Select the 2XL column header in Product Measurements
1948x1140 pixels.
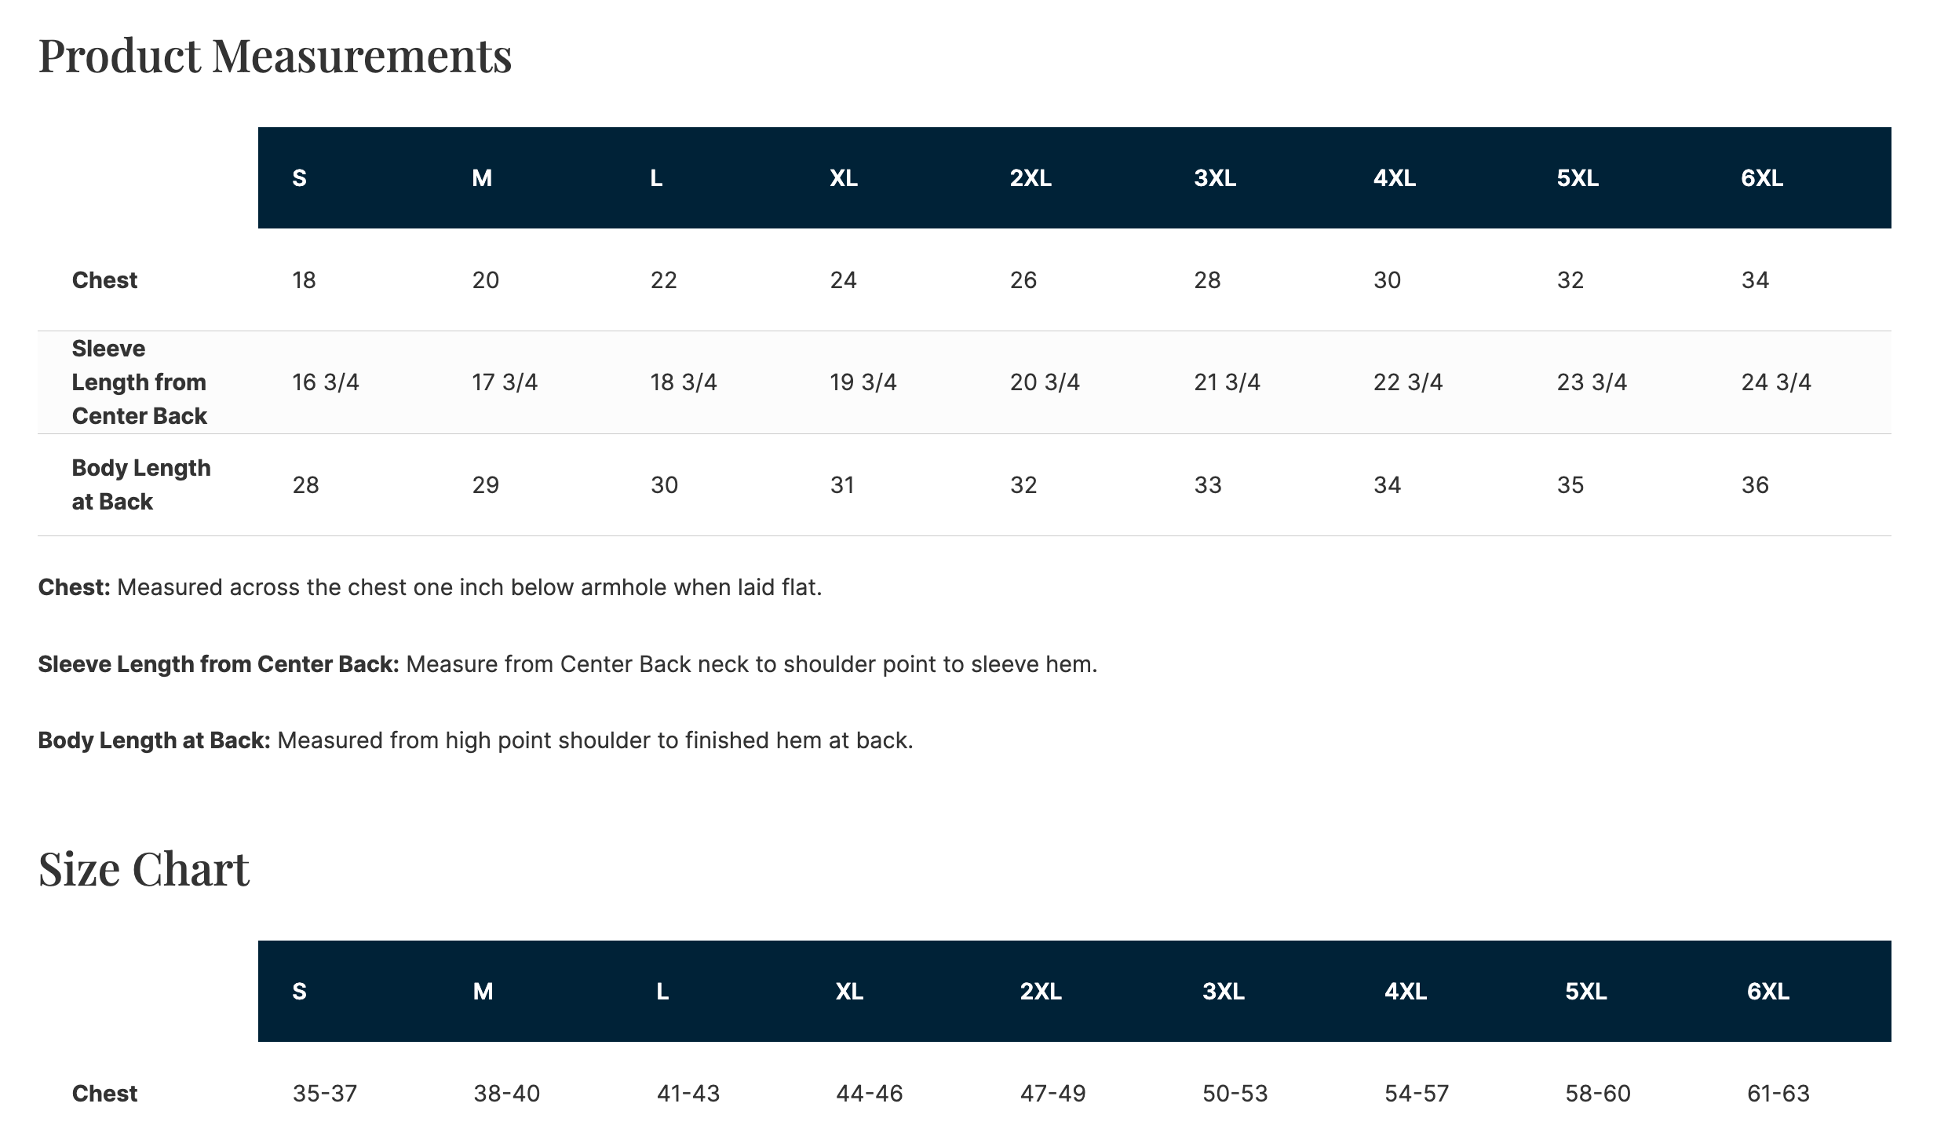(x=1031, y=178)
